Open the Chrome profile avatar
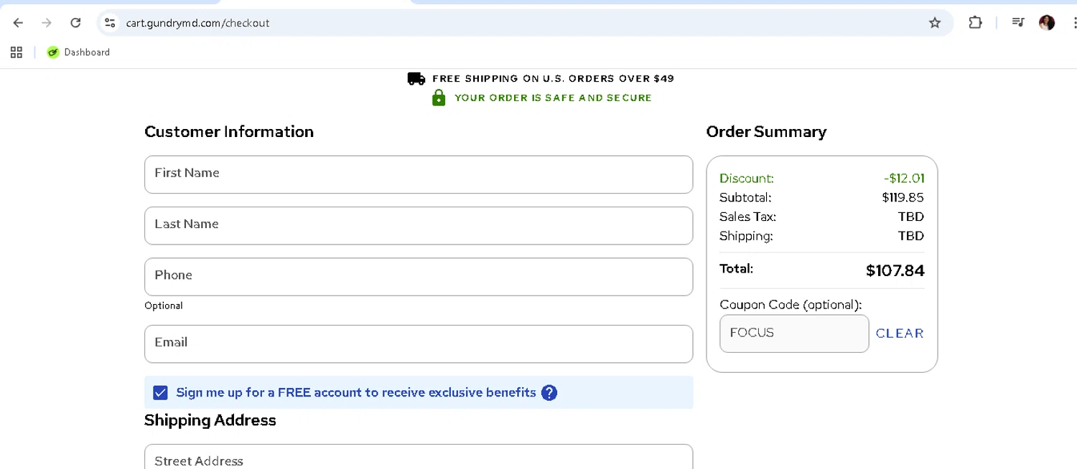The height and width of the screenshot is (469, 1077). tap(1047, 23)
